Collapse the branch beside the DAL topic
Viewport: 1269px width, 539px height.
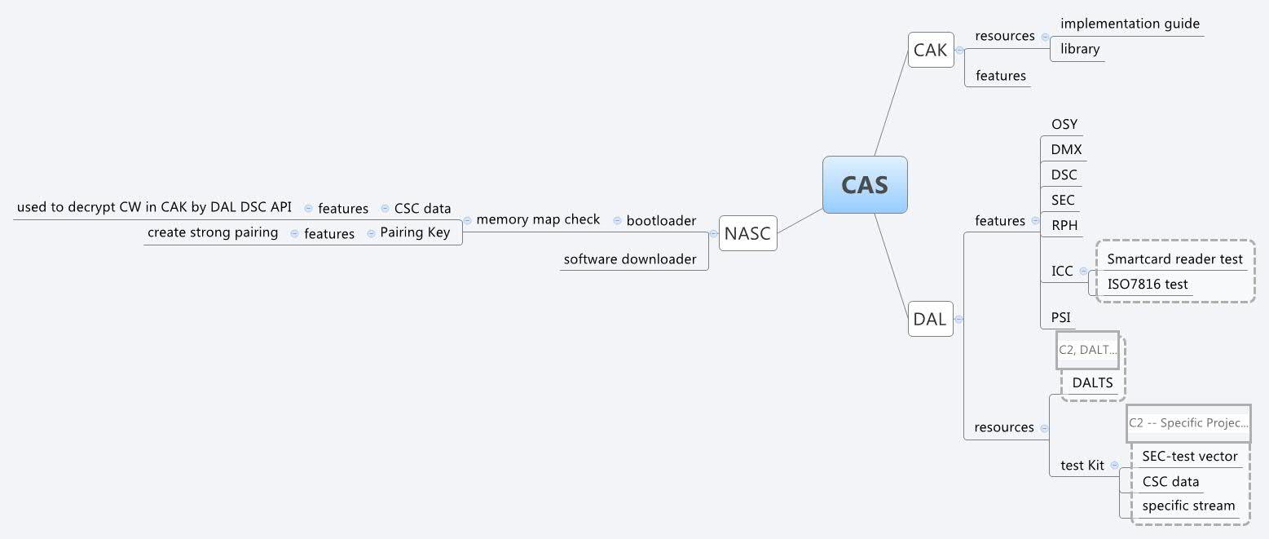pyautogui.click(x=958, y=318)
